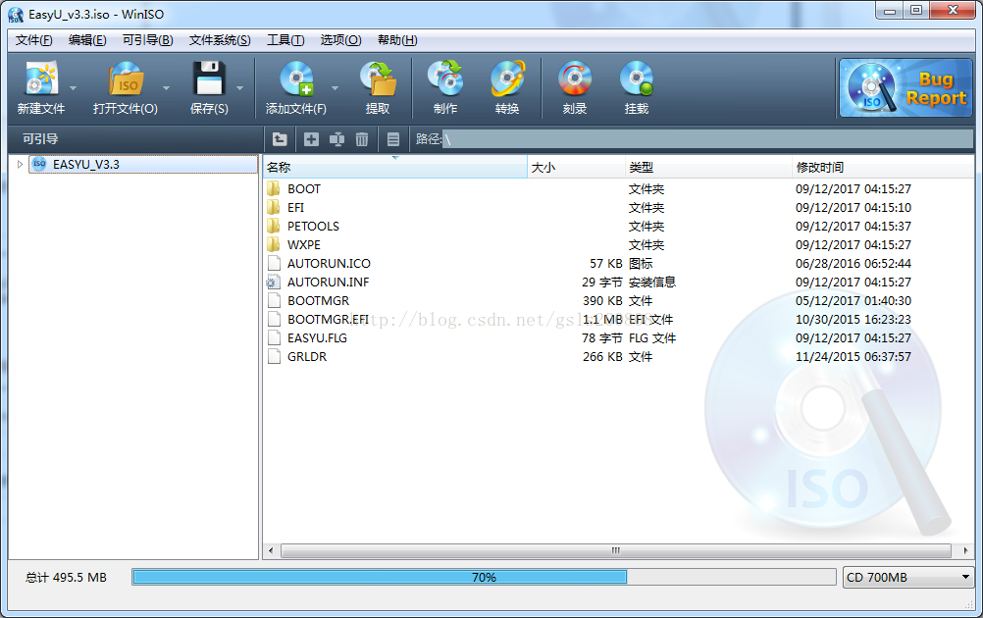This screenshot has width=983, height=618.
Task: Select the BOOTMGR.EFI file name
Action: click(328, 320)
